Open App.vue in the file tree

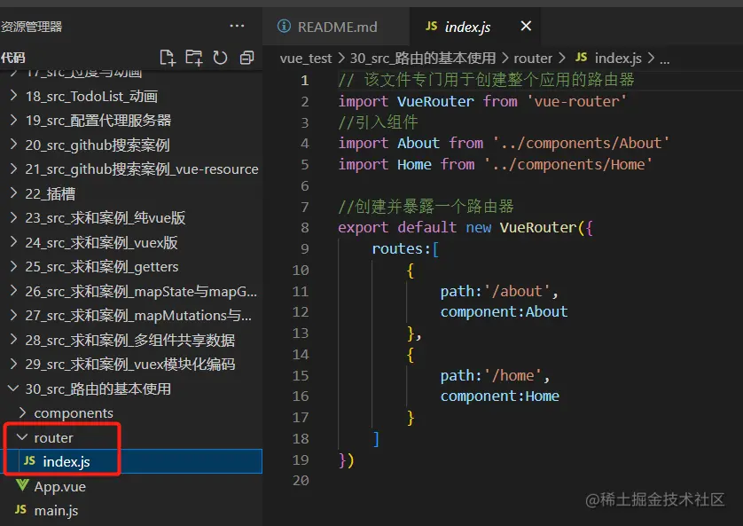pos(131,486)
